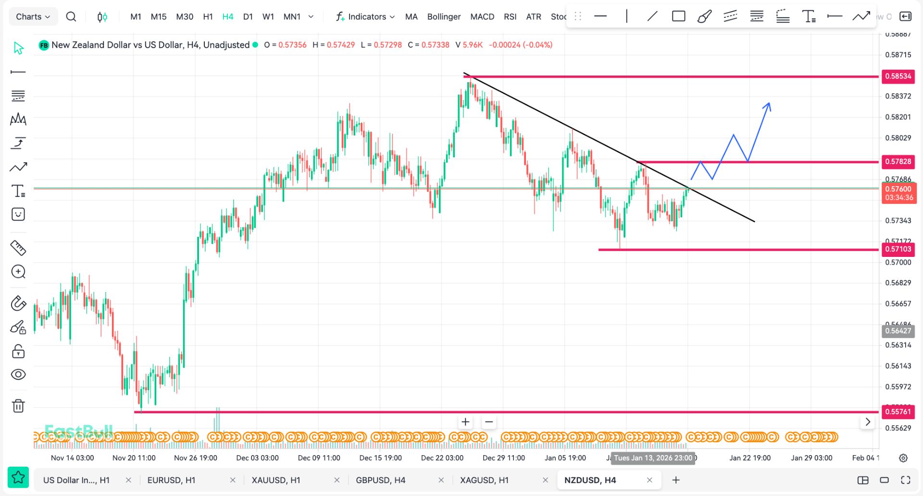Open the Charts dropdown menu

(x=33, y=17)
